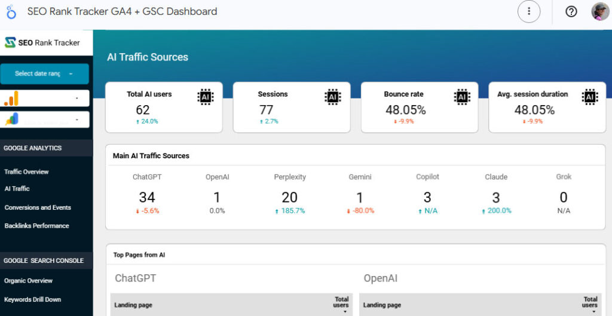Click the Sessions value 77

(x=266, y=110)
